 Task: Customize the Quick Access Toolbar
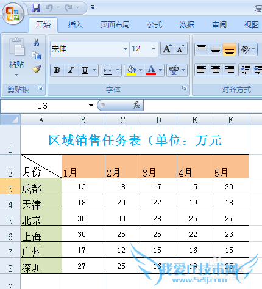point(93,8)
